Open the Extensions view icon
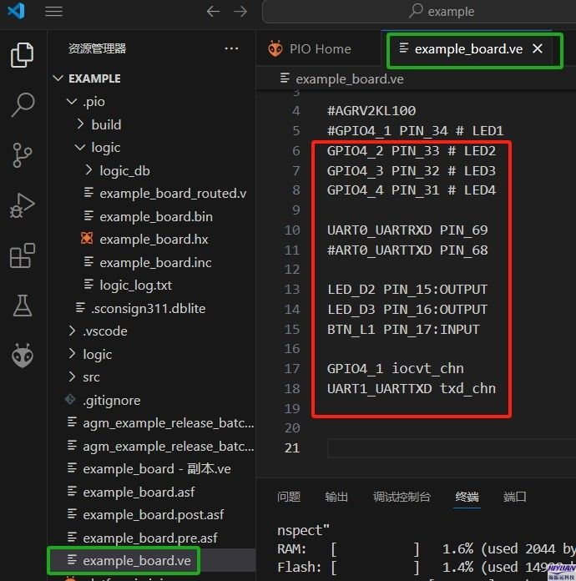Viewport: 576px width, 581px height. point(23,256)
